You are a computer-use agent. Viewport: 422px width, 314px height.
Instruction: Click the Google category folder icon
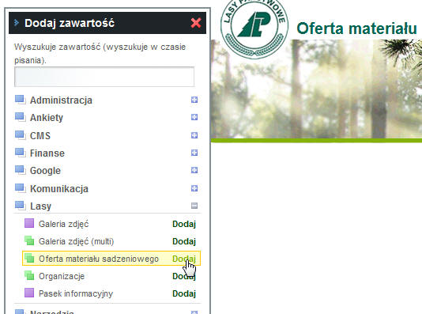tap(21, 170)
